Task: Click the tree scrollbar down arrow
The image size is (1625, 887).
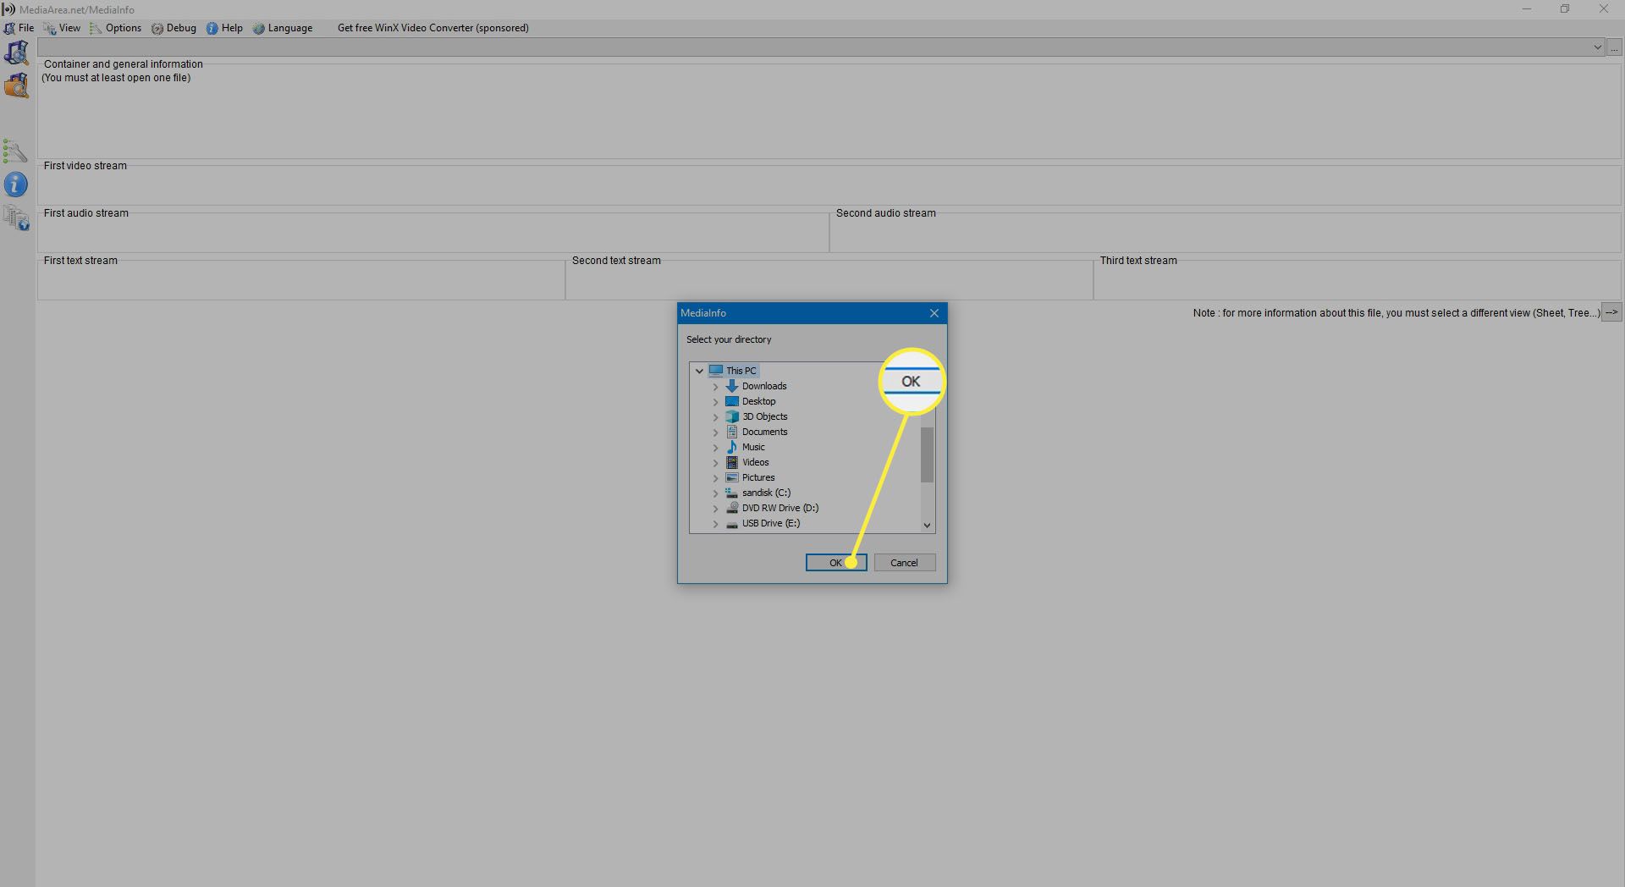Action: 927,526
